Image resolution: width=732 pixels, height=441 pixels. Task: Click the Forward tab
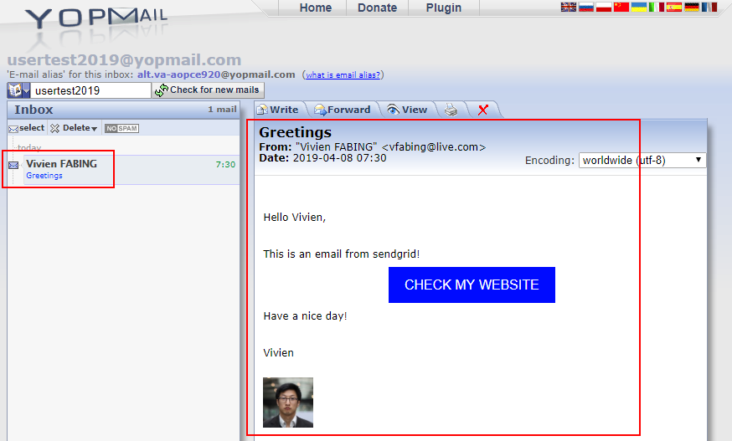(343, 110)
